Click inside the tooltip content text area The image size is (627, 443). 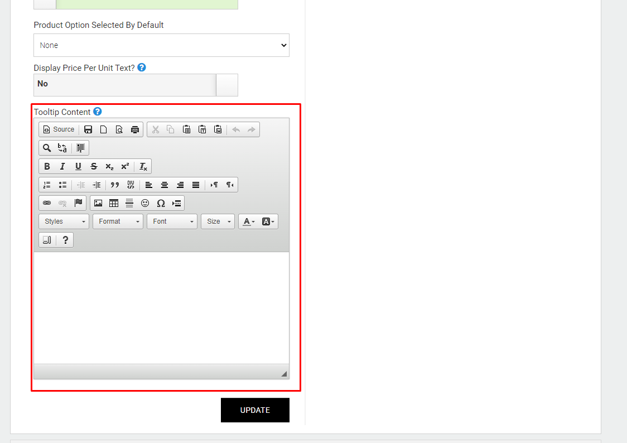161,308
